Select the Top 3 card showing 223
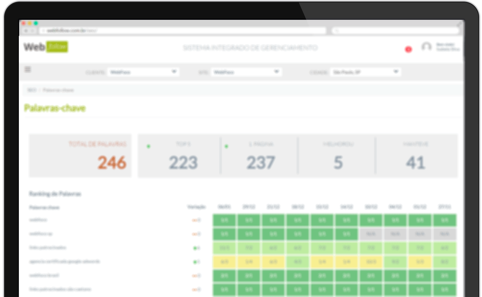This screenshot has height=297, width=482. coord(180,156)
